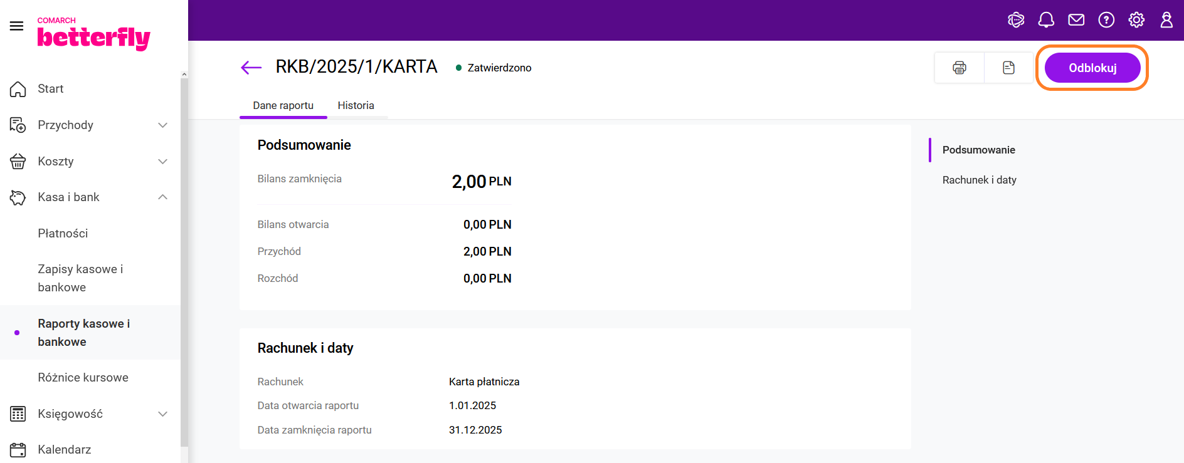
Task: Open Płatności in the sidebar
Action: click(63, 233)
